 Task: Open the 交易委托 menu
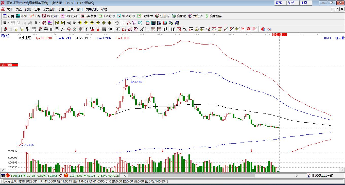[x=92, y=9]
